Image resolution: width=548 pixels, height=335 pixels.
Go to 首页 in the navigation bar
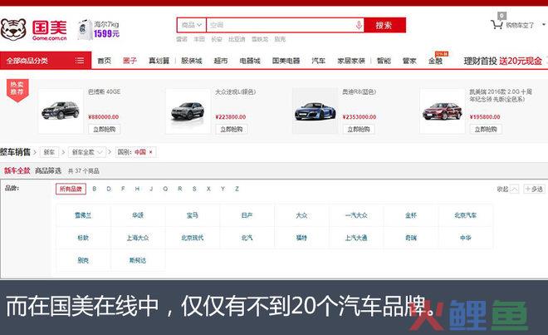[104, 61]
